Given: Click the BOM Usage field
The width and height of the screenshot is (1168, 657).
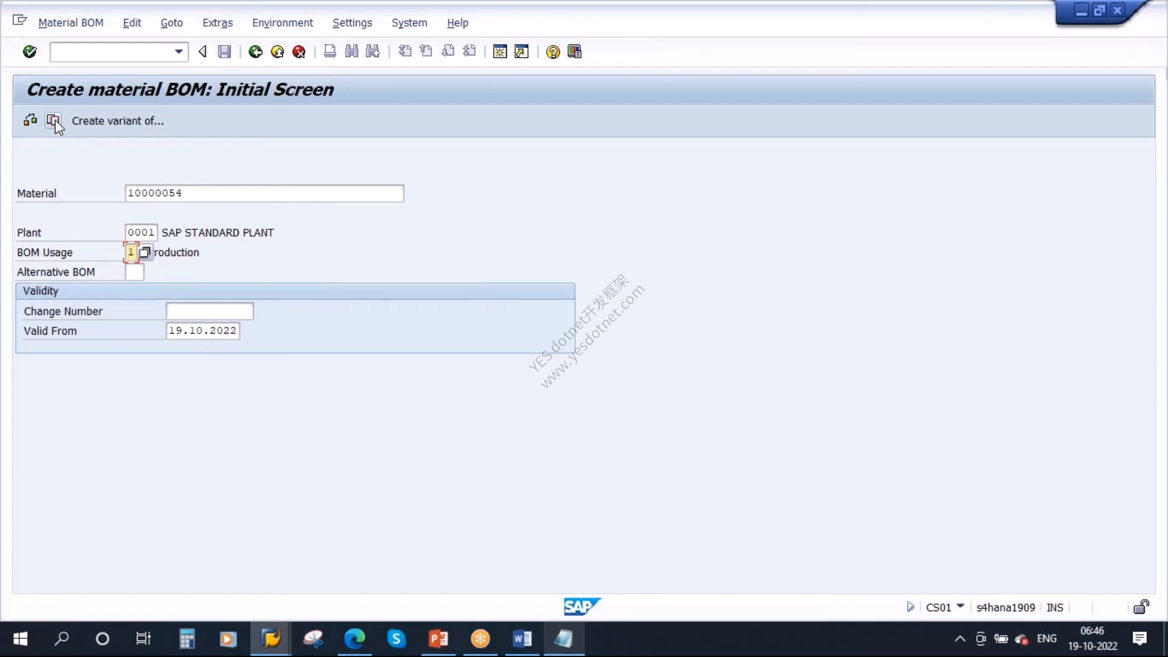Looking at the screenshot, I should (131, 252).
